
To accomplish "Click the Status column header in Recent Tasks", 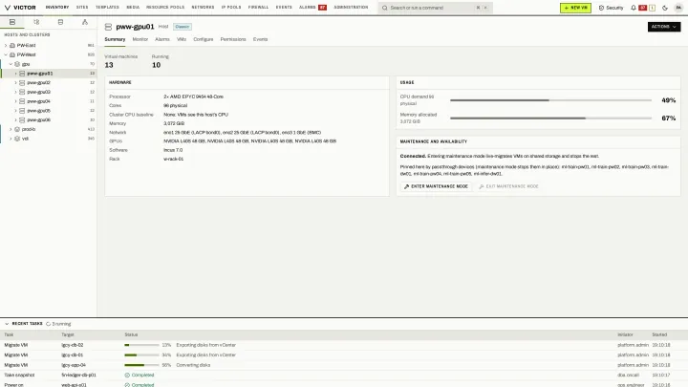I will [x=131, y=334].
